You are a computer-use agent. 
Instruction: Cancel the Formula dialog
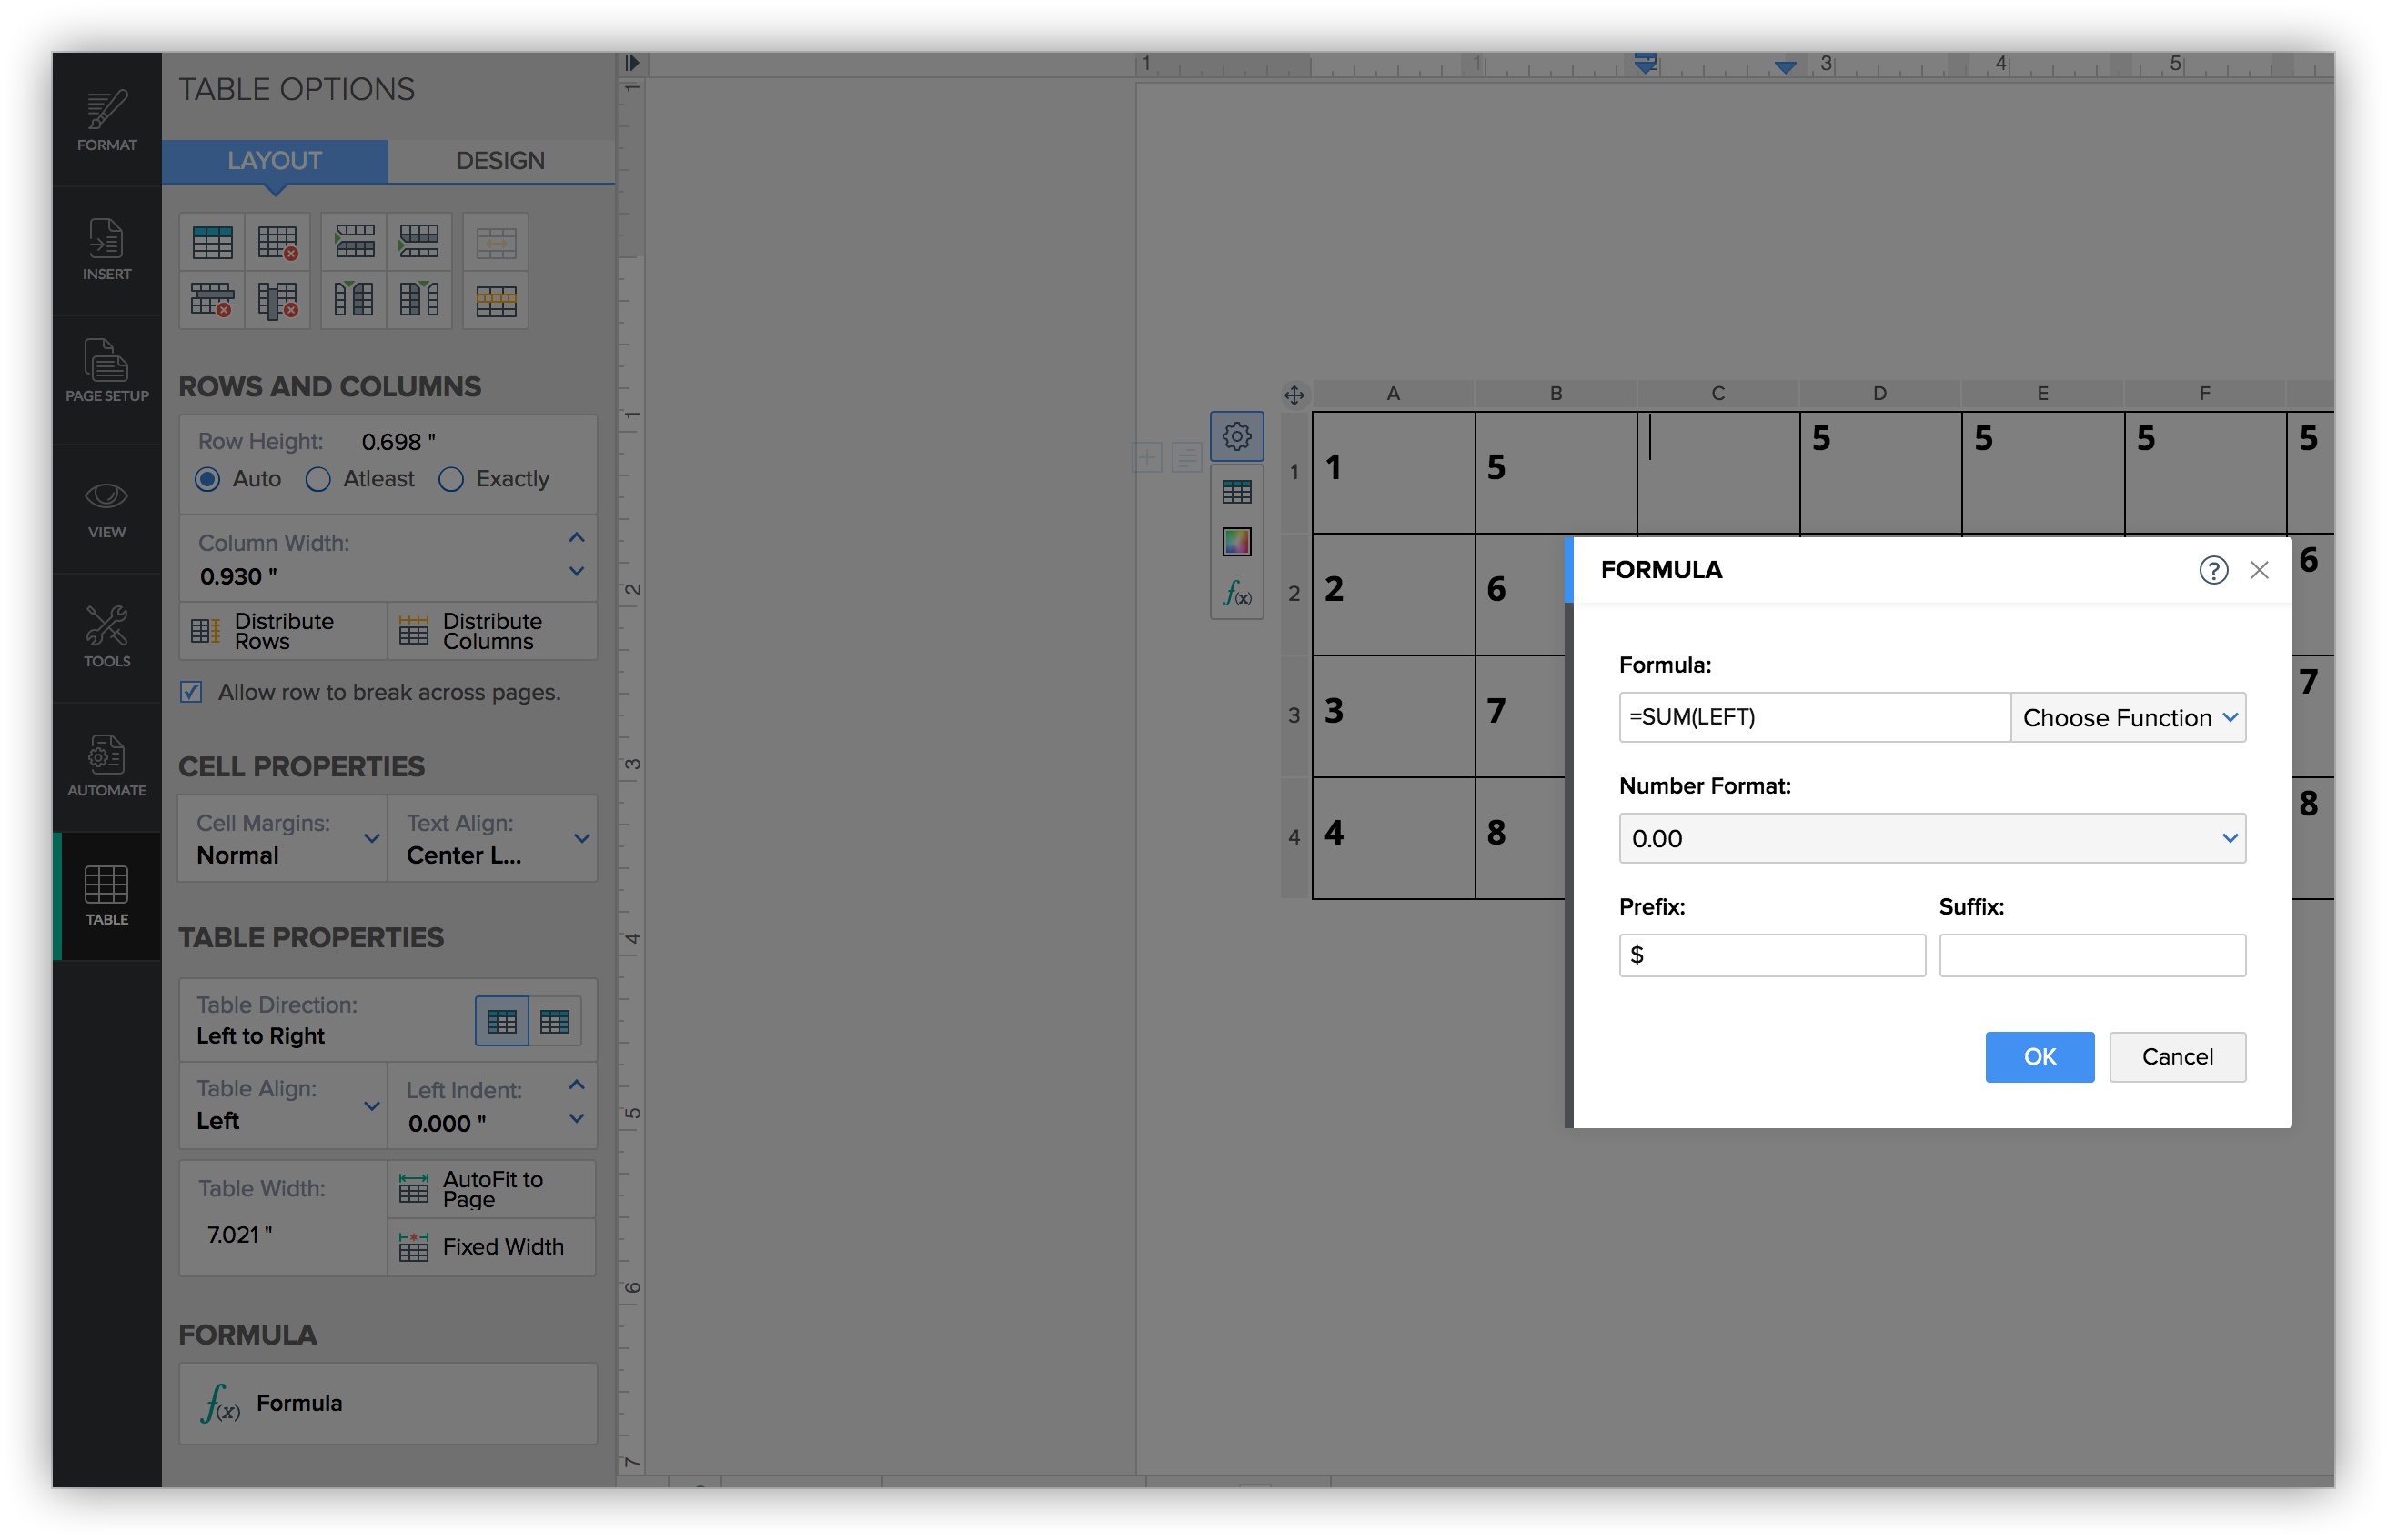click(x=2176, y=1056)
